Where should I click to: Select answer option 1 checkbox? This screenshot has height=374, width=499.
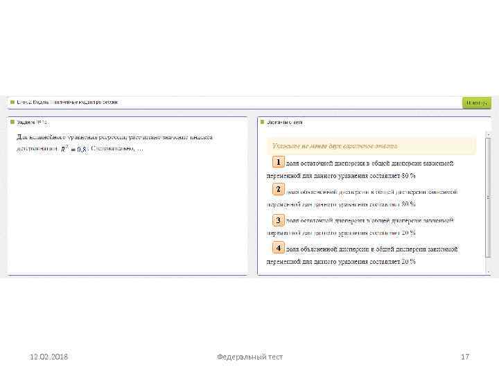click(x=278, y=162)
